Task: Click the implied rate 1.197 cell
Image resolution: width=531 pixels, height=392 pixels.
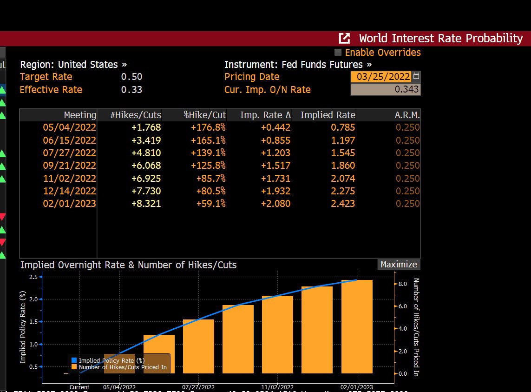Action: [x=343, y=140]
